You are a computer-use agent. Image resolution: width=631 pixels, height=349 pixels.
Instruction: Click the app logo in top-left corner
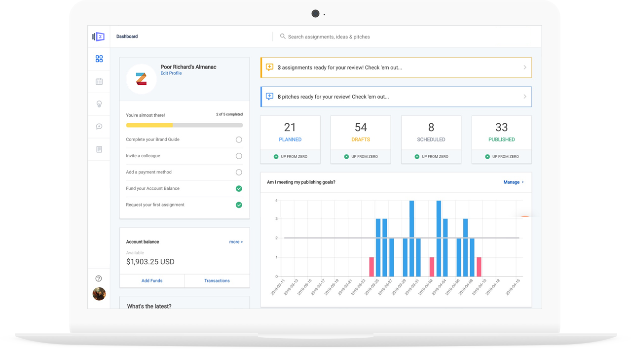(99, 36)
